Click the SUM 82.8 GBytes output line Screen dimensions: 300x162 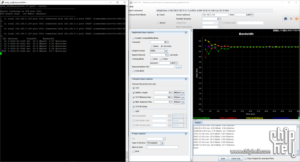tap(214, 145)
